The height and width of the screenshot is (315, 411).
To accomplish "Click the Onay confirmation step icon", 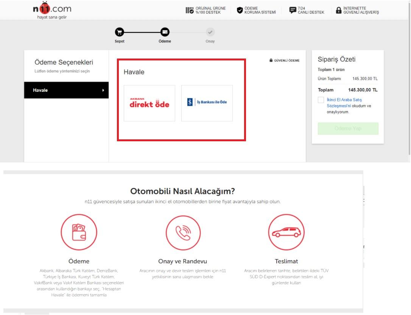I will pos(210,32).
